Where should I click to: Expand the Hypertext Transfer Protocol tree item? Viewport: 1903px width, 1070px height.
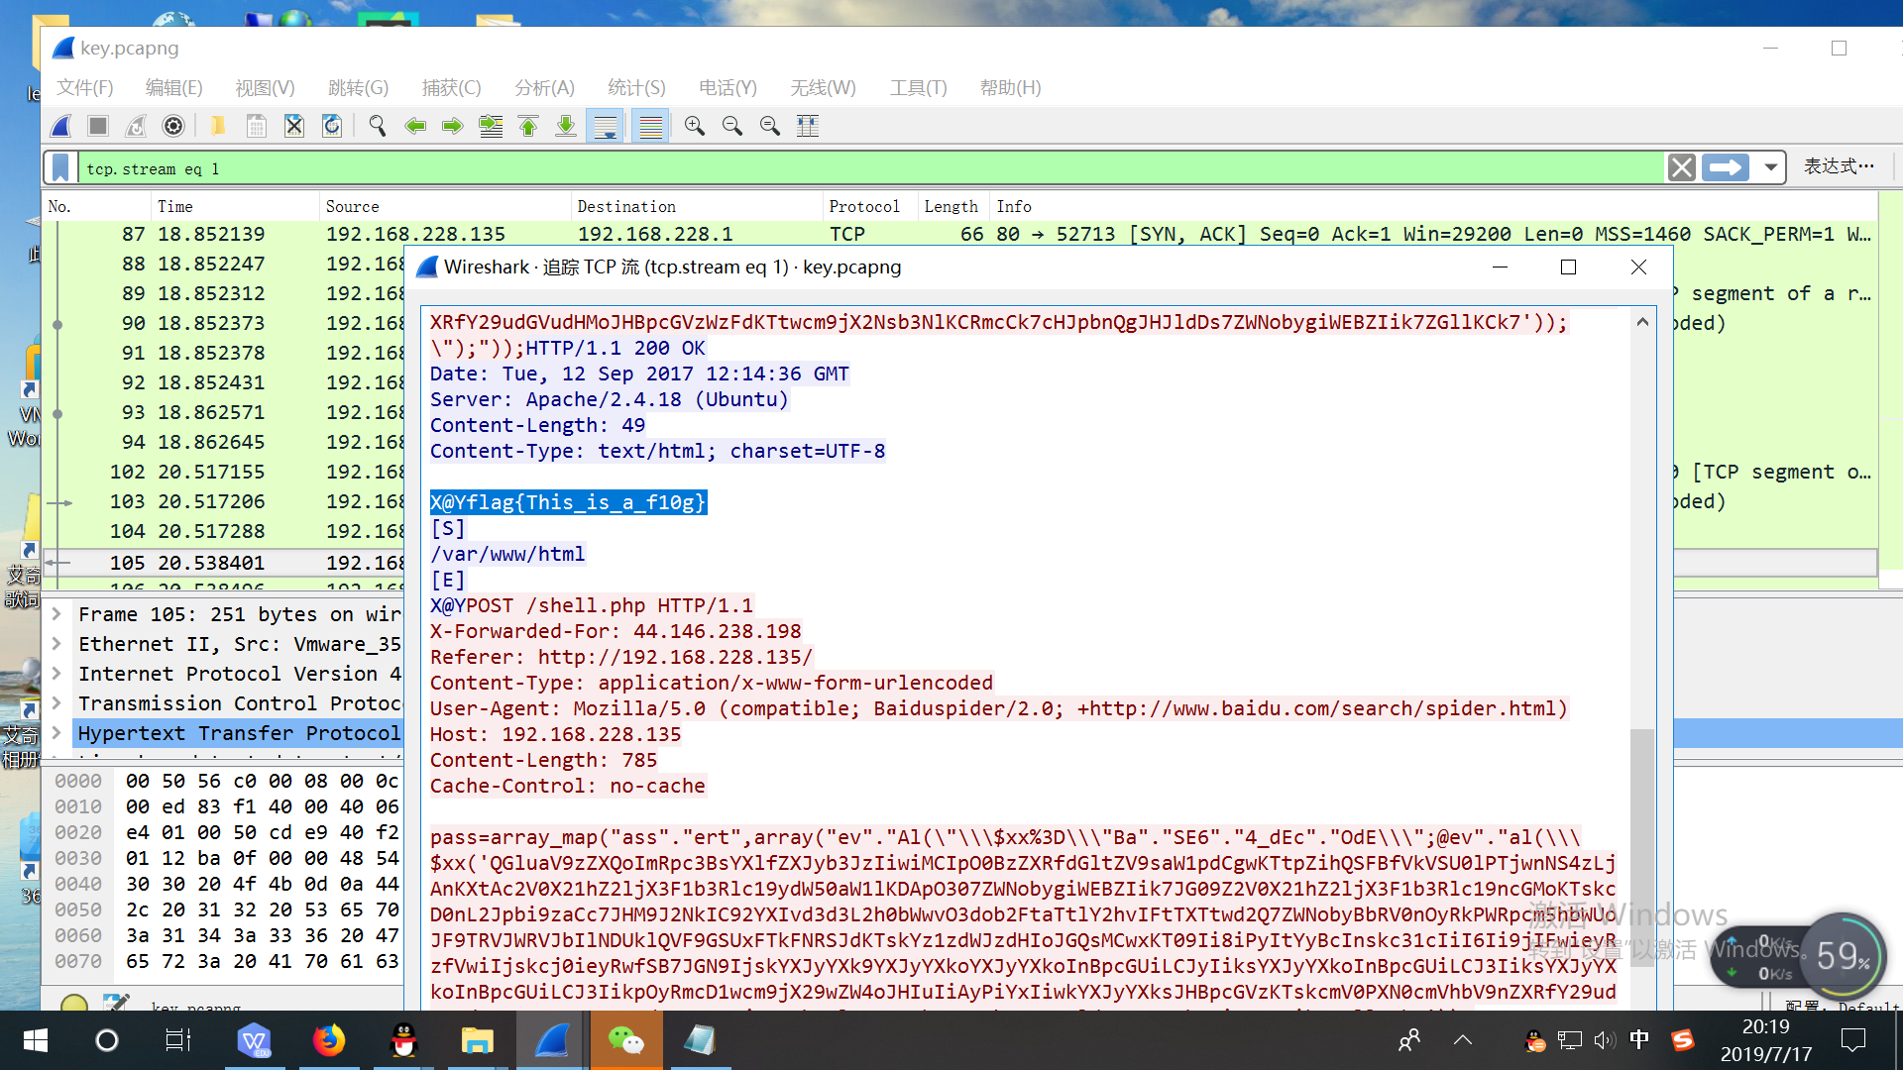tap(56, 733)
